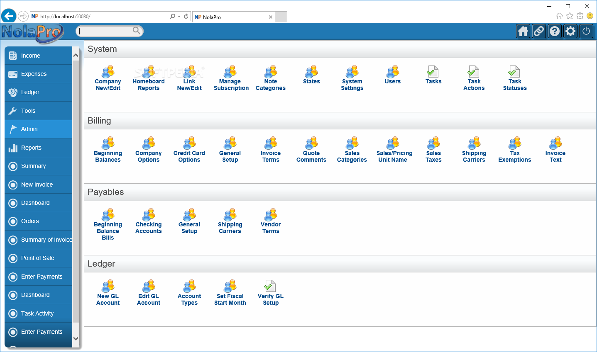Open Payables General Setup
This screenshot has width=597, height=352.
(189, 221)
